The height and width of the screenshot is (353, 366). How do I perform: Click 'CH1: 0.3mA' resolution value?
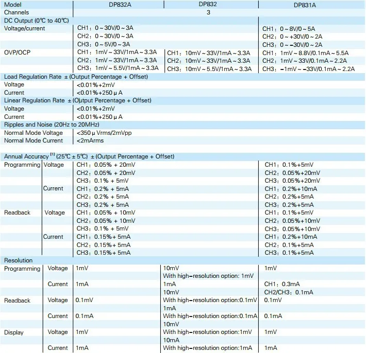282,284
